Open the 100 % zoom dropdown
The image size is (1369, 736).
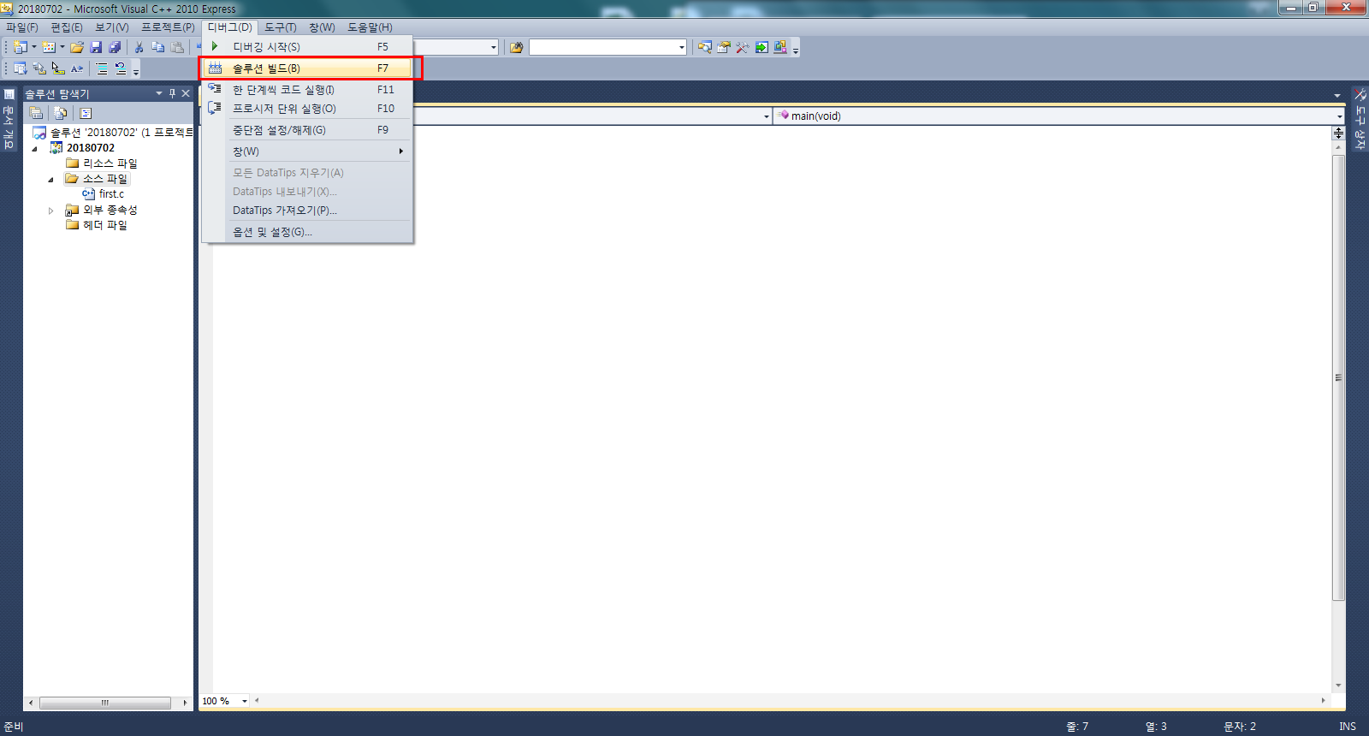(245, 701)
